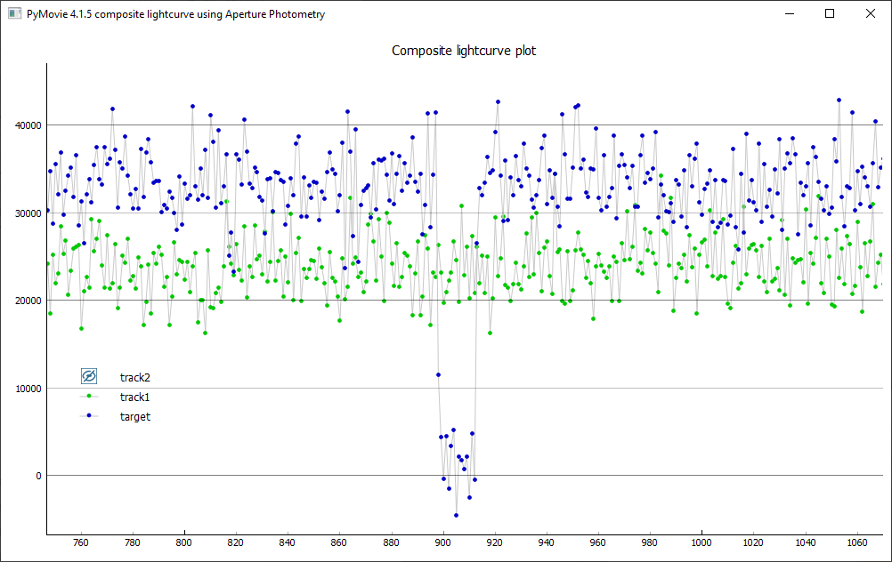
Task: Open the PyMovie window system menu icon
Action: pyautogui.click(x=14, y=14)
